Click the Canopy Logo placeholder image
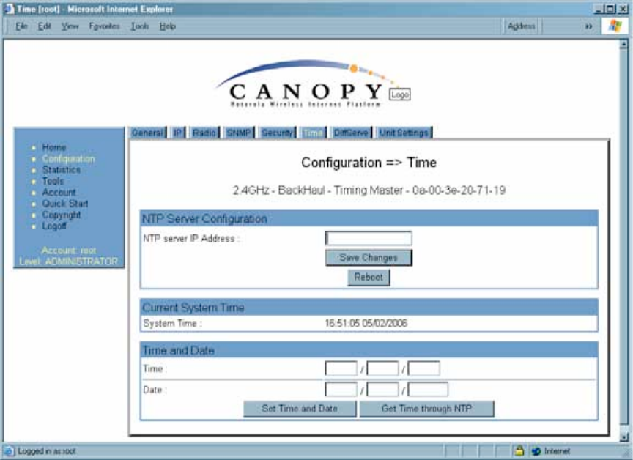This screenshot has height=460, width=633. [400, 94]
